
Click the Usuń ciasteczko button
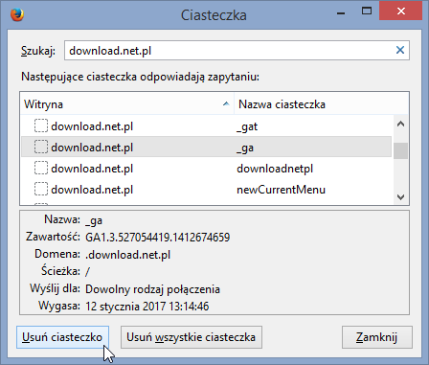click(x=62, y=337)
